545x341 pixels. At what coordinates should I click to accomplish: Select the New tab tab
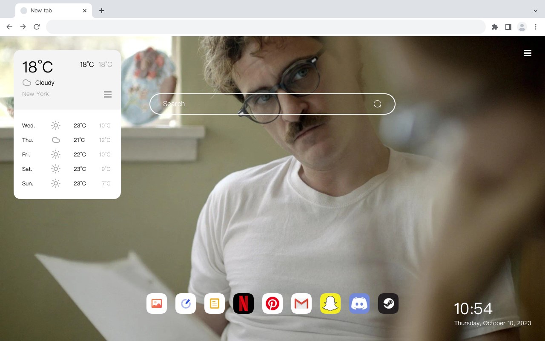[x=54, y=11]
